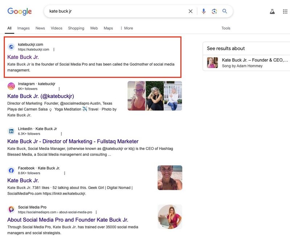Open the Google apps grid
The image size is (290, 239).
[285, 12]
